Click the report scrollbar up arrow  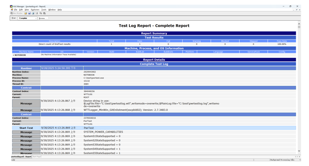tap(299, 24)
